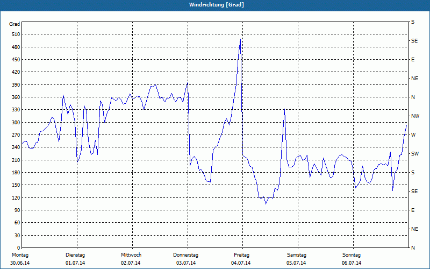The height and width of the screenshot is (269, 430).
Task: Select the 0 y-axis value
Action: click(x=18, y=248)
